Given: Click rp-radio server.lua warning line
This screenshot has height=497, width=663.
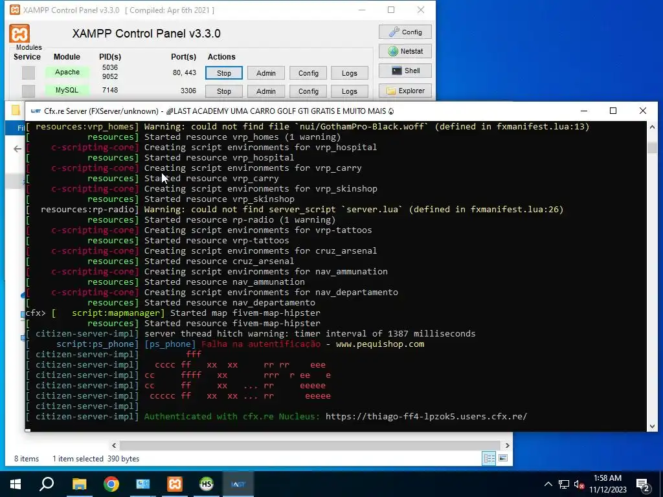Looking at the screenshot, I should tap(354, 210).
